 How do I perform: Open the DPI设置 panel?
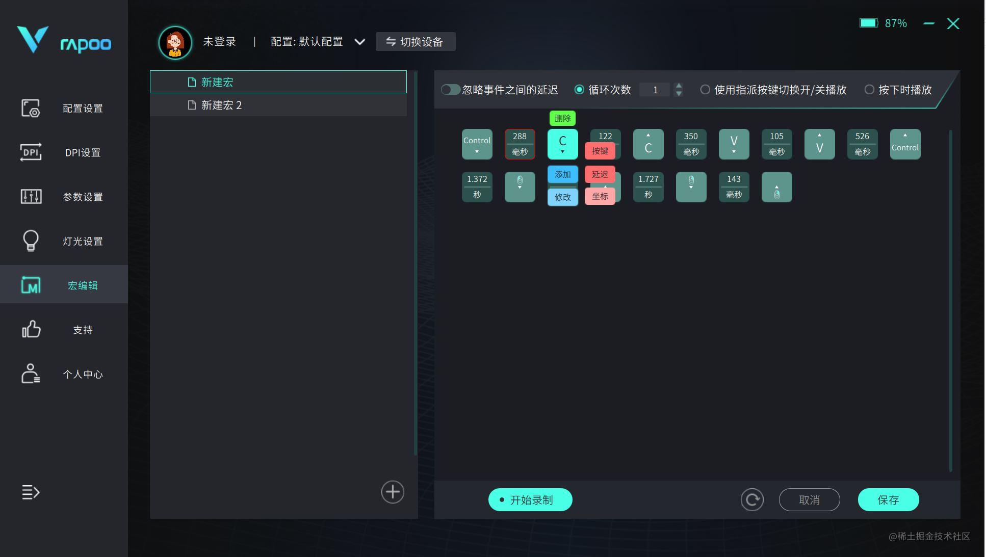[x=31, y=152]
